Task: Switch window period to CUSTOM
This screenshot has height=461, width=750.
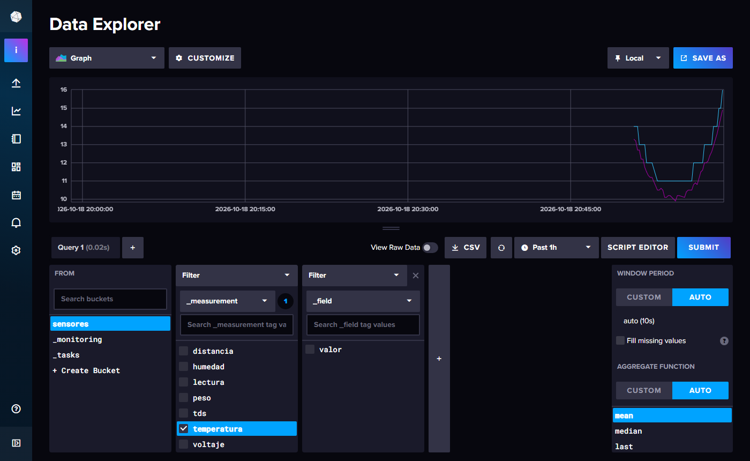Action: (x=644, y=297)
